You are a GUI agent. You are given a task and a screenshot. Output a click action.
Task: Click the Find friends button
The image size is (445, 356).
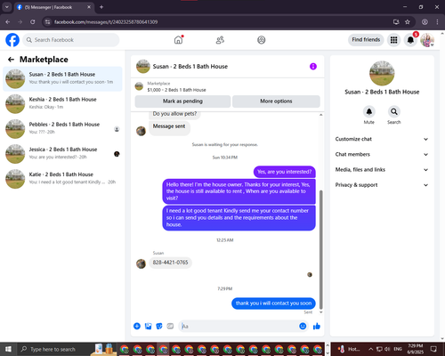click(x=366, y=40)
